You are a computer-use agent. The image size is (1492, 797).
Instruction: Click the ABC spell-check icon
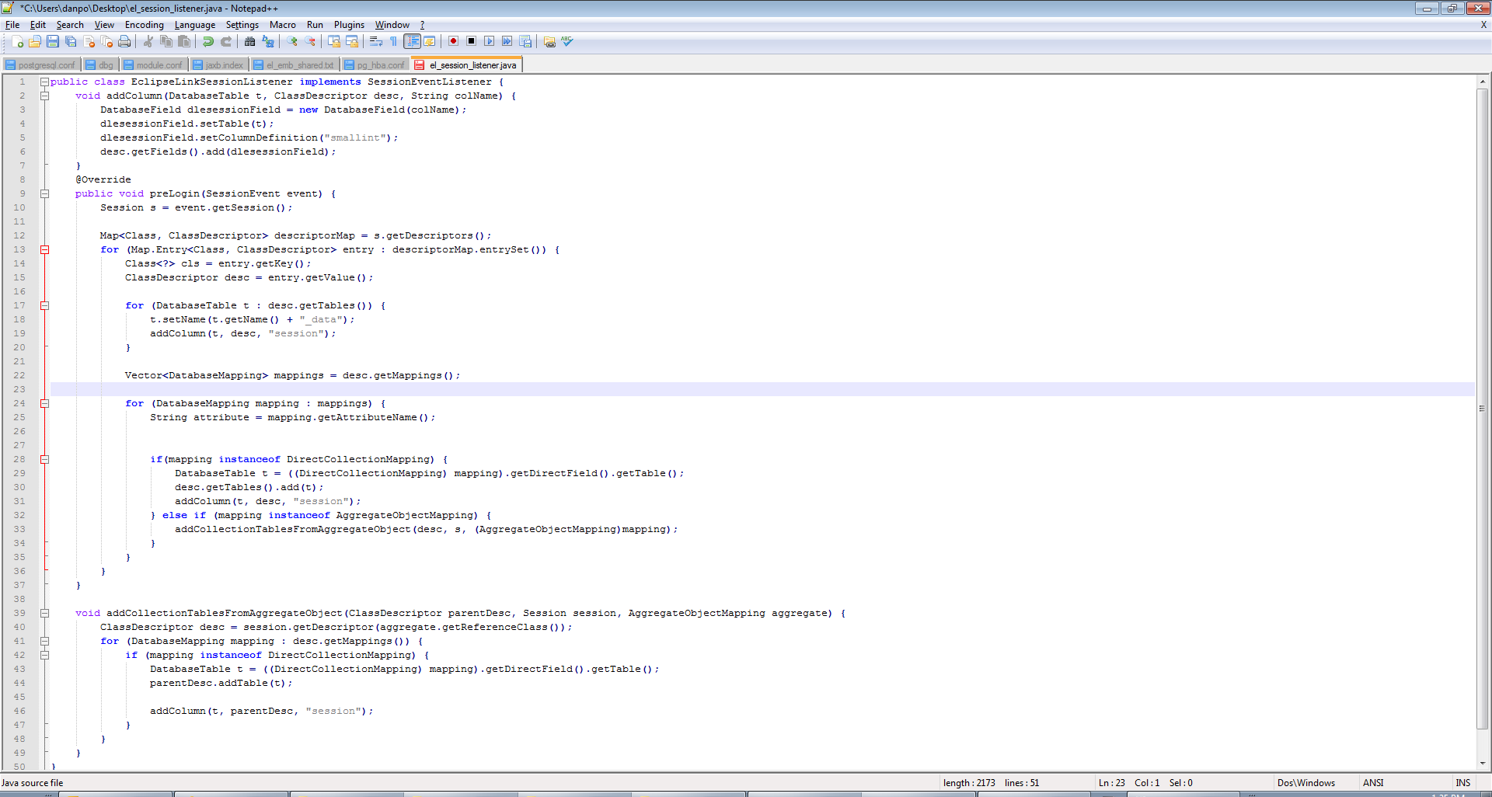click(567, 42)
